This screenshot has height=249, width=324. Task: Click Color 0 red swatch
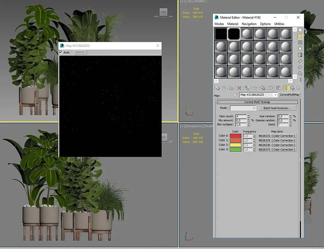(236, 136)
